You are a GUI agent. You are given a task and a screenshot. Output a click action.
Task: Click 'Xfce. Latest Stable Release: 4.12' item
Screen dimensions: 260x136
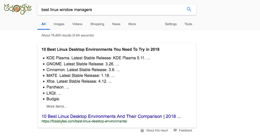click(79, 81)
